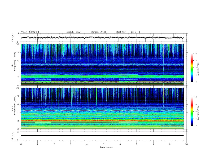Click time axis tick label "7"
Viewport: 210px width, 162px height.
tap(137, 144)
